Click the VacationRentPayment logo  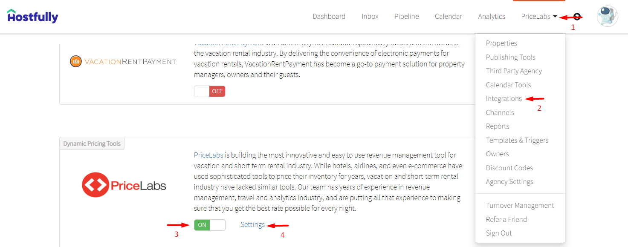tap(123, 61)
